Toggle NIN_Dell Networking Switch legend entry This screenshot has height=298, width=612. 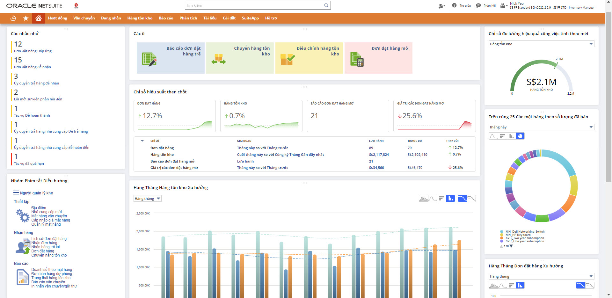pyautogui.click(x=522, y=232)
